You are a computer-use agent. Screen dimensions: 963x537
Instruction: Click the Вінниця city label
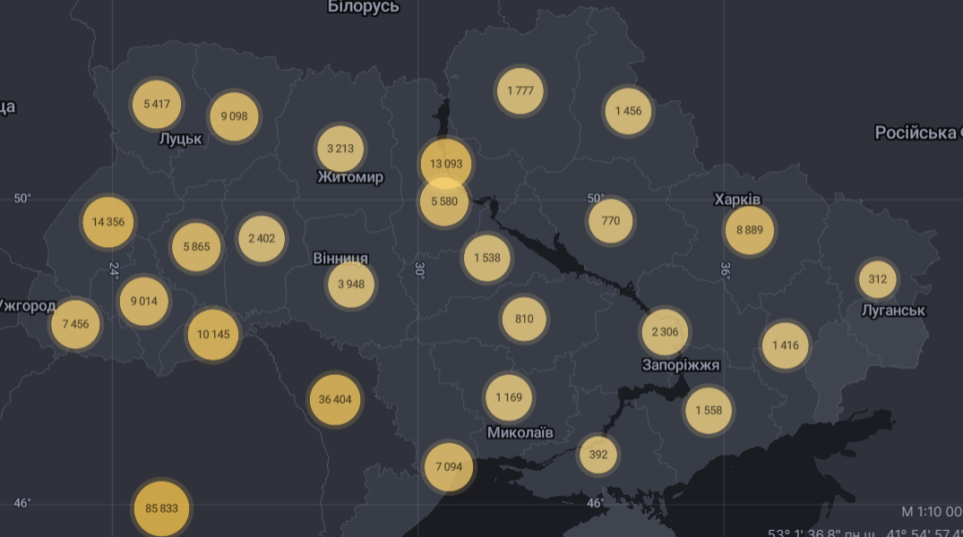[x=340, y=259]
